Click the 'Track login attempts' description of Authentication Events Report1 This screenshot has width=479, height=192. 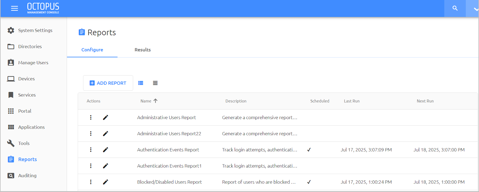[x=260, y=166]
